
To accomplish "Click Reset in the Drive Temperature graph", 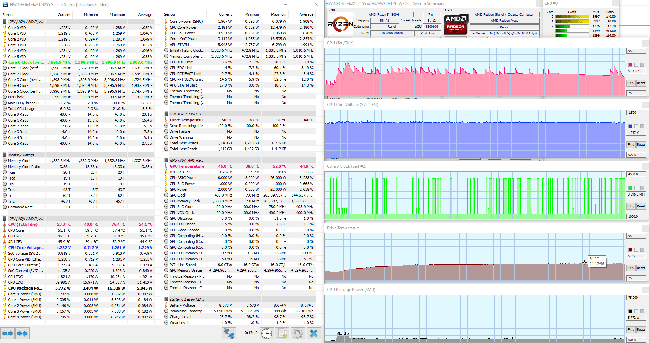I will pos(641,268).
